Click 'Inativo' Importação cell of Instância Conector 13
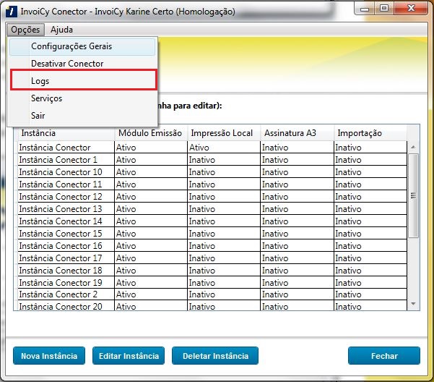Screen dimensions: 434x382 pos(370,209)
